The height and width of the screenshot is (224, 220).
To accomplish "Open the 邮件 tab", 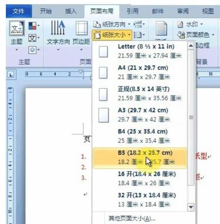I will 158,11.
